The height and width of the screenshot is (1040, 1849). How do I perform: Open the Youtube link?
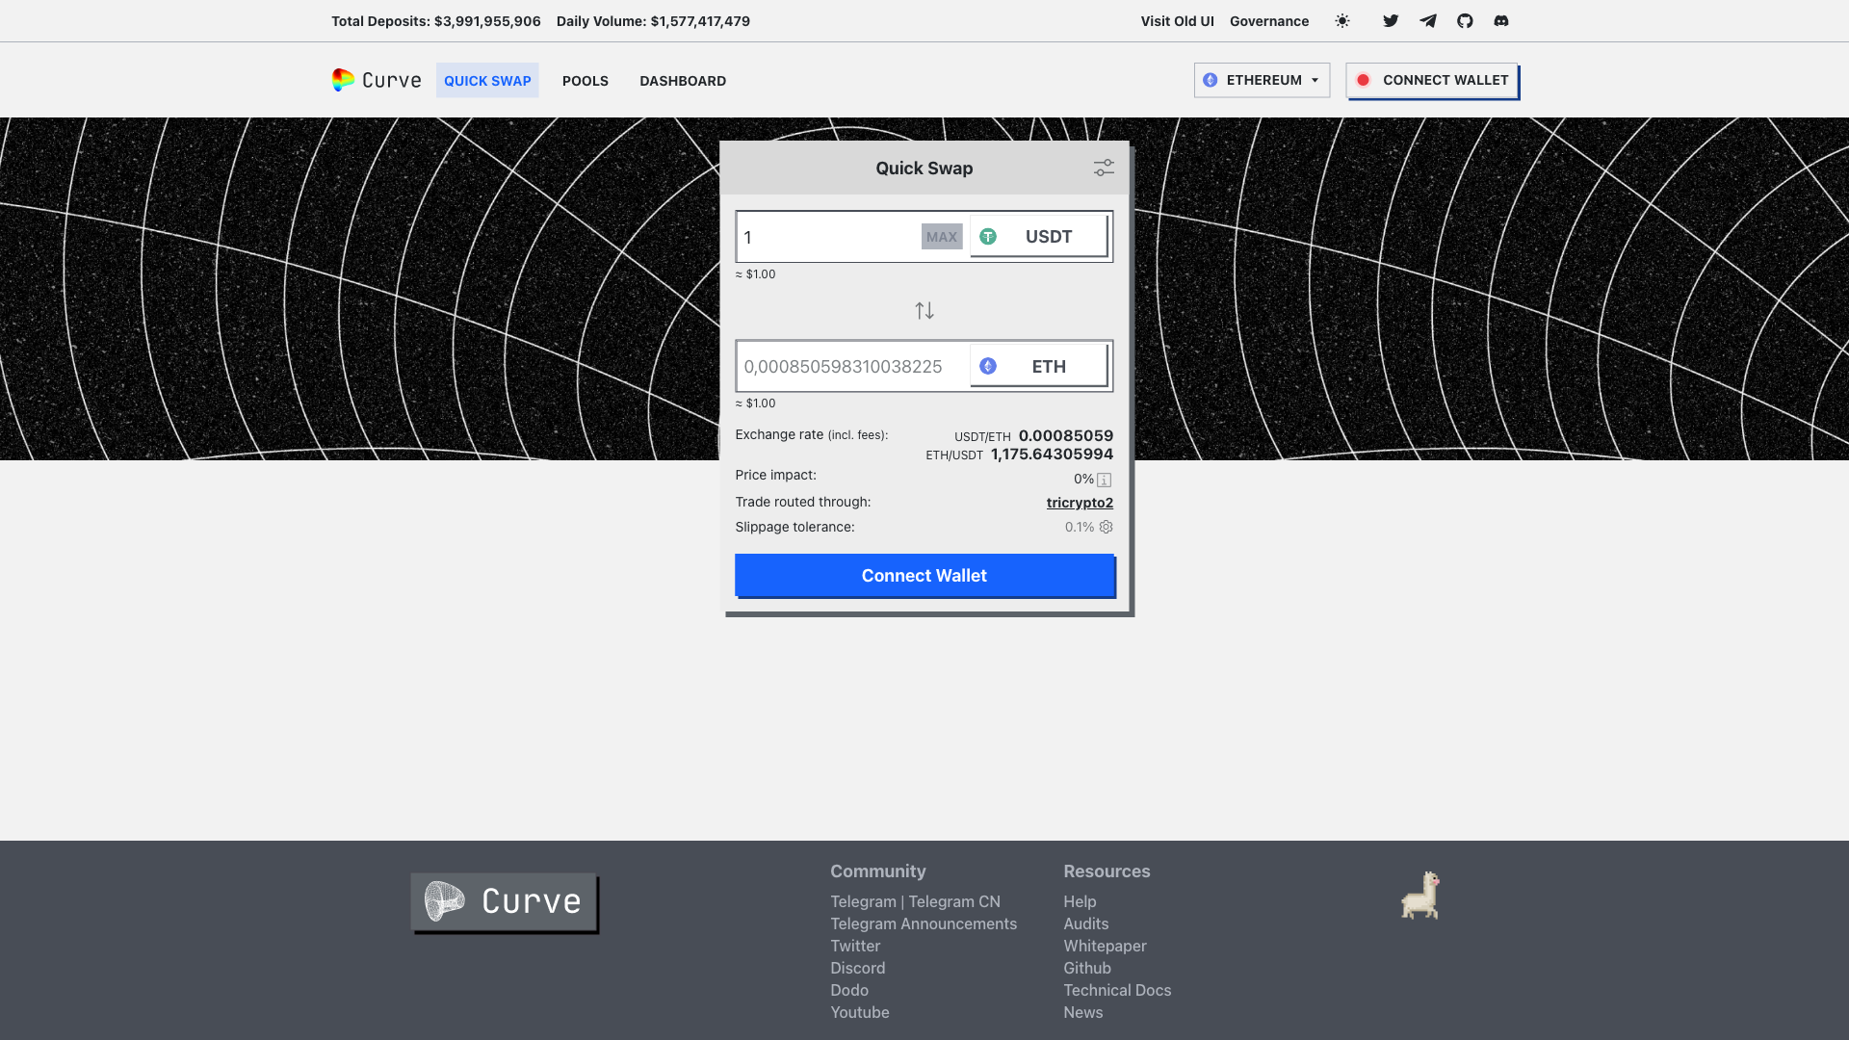(860, 1012)
